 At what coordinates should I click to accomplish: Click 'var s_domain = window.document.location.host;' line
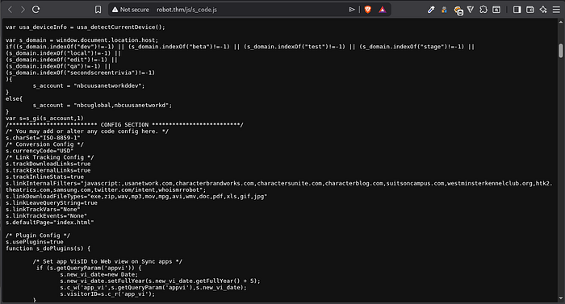[82, 40]
